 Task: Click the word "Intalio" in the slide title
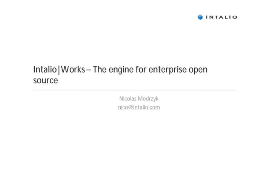click(45, 70)
